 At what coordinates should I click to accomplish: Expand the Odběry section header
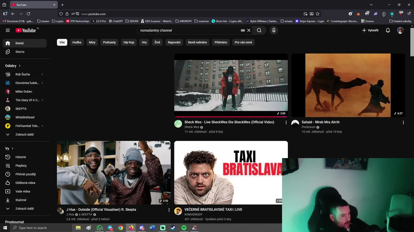coord(13,66)
